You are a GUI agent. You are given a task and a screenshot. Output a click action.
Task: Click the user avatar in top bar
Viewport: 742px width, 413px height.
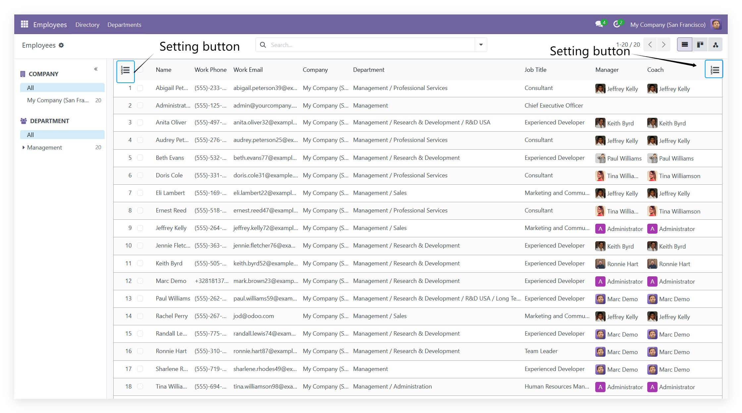point(716,24)
